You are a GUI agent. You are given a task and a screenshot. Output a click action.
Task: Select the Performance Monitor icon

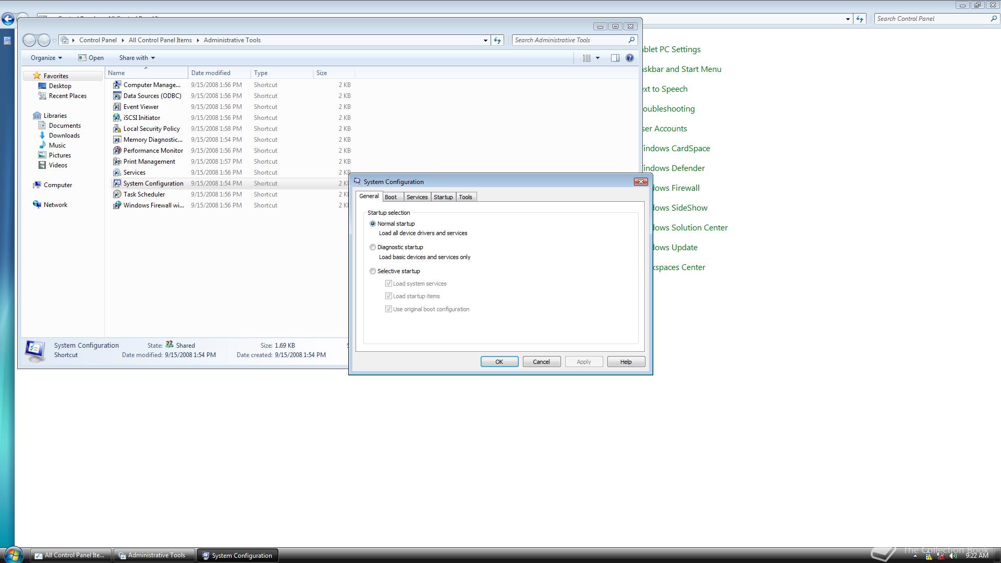[x=117, y=150]
